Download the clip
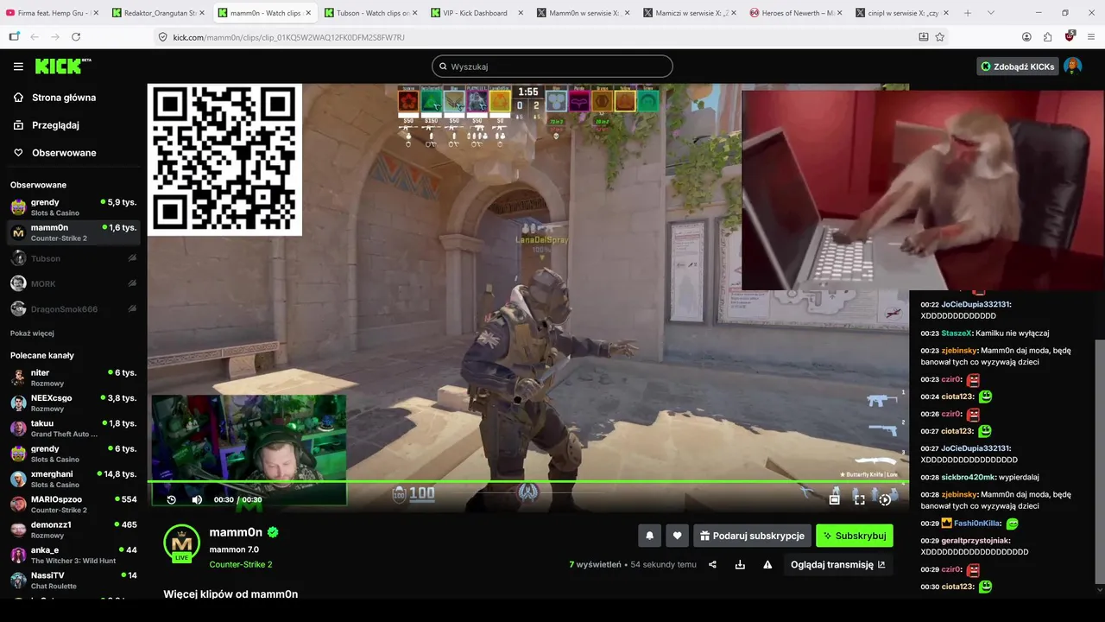Screen dimensions: 1105x622 click(x=740, y=565)
